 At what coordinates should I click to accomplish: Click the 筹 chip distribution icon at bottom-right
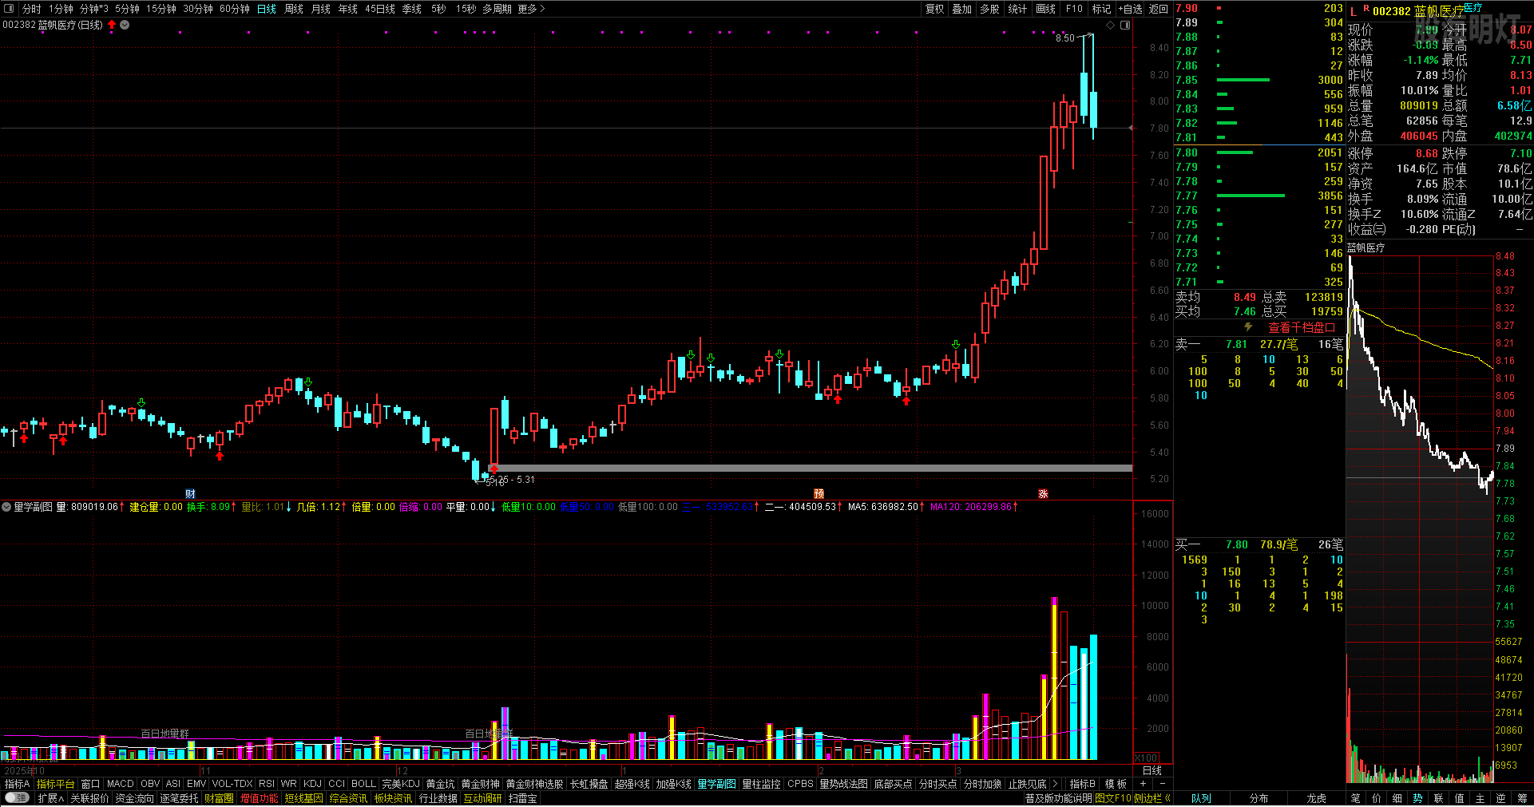tap(1522, 798)
